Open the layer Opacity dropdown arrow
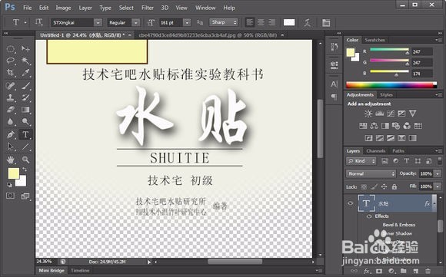 [x=438, y=173]
